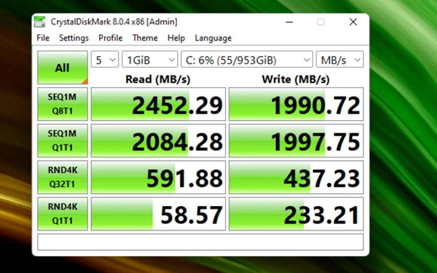Open the Language menu

[213, 38]
